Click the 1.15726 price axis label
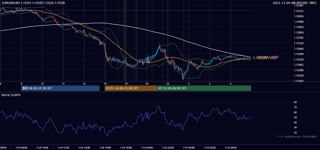 click(x=299, y=43)
